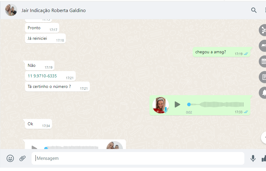Click the second gray sidebar icon
The image size is (266, 171).
pos(264,46)
